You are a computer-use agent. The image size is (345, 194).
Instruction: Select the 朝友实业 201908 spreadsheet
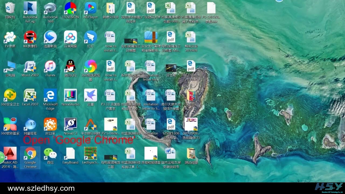coord(191,41)
